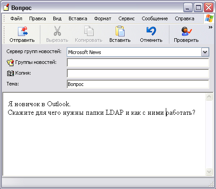Image resolution: width=216 pixels, height=189 pixels.
Task: Click the Проверить check names icon
Action: click(x=186, y=31)
